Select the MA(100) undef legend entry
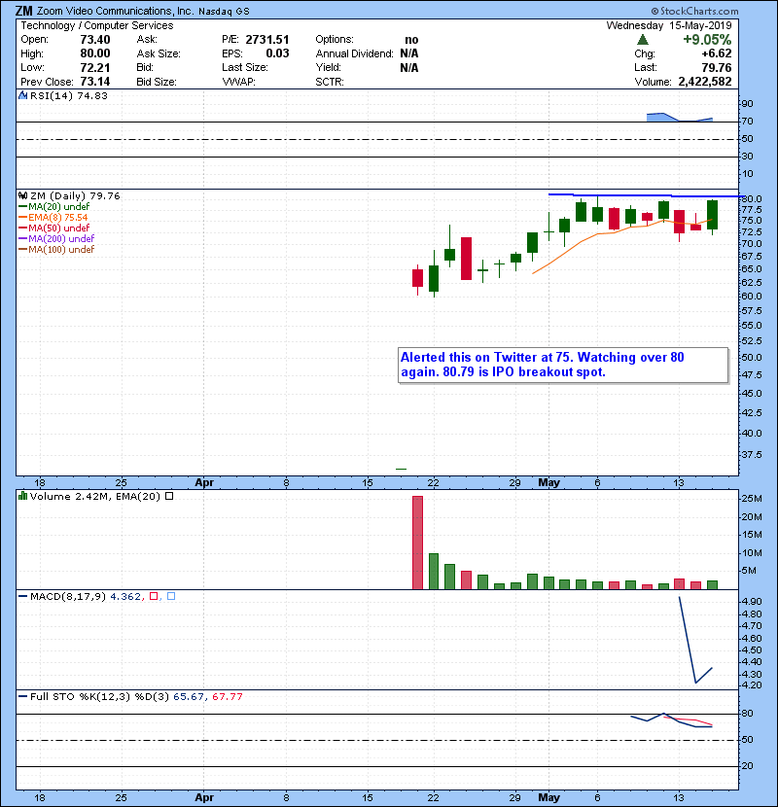 click(56, 249)
